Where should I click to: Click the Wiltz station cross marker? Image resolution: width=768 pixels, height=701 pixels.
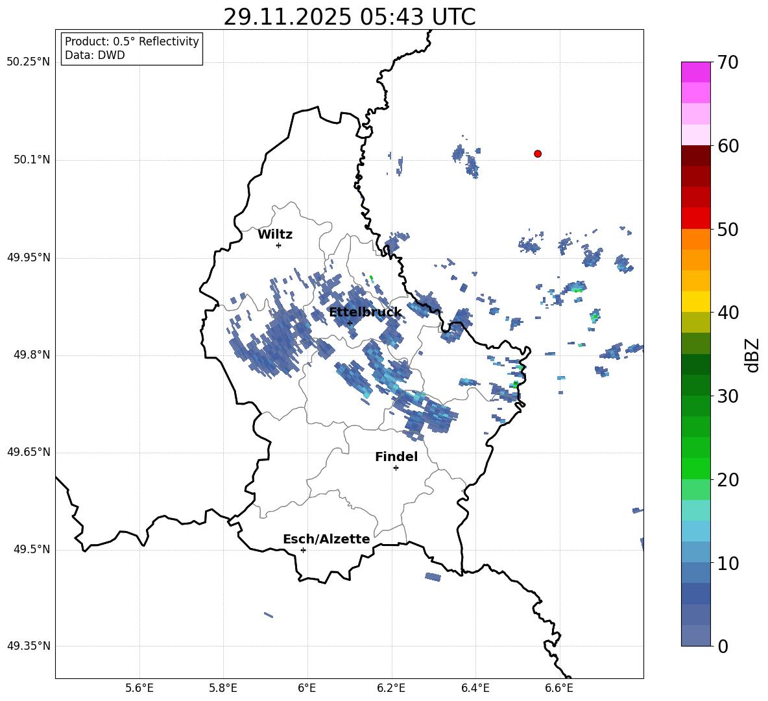tap(279, 245)
